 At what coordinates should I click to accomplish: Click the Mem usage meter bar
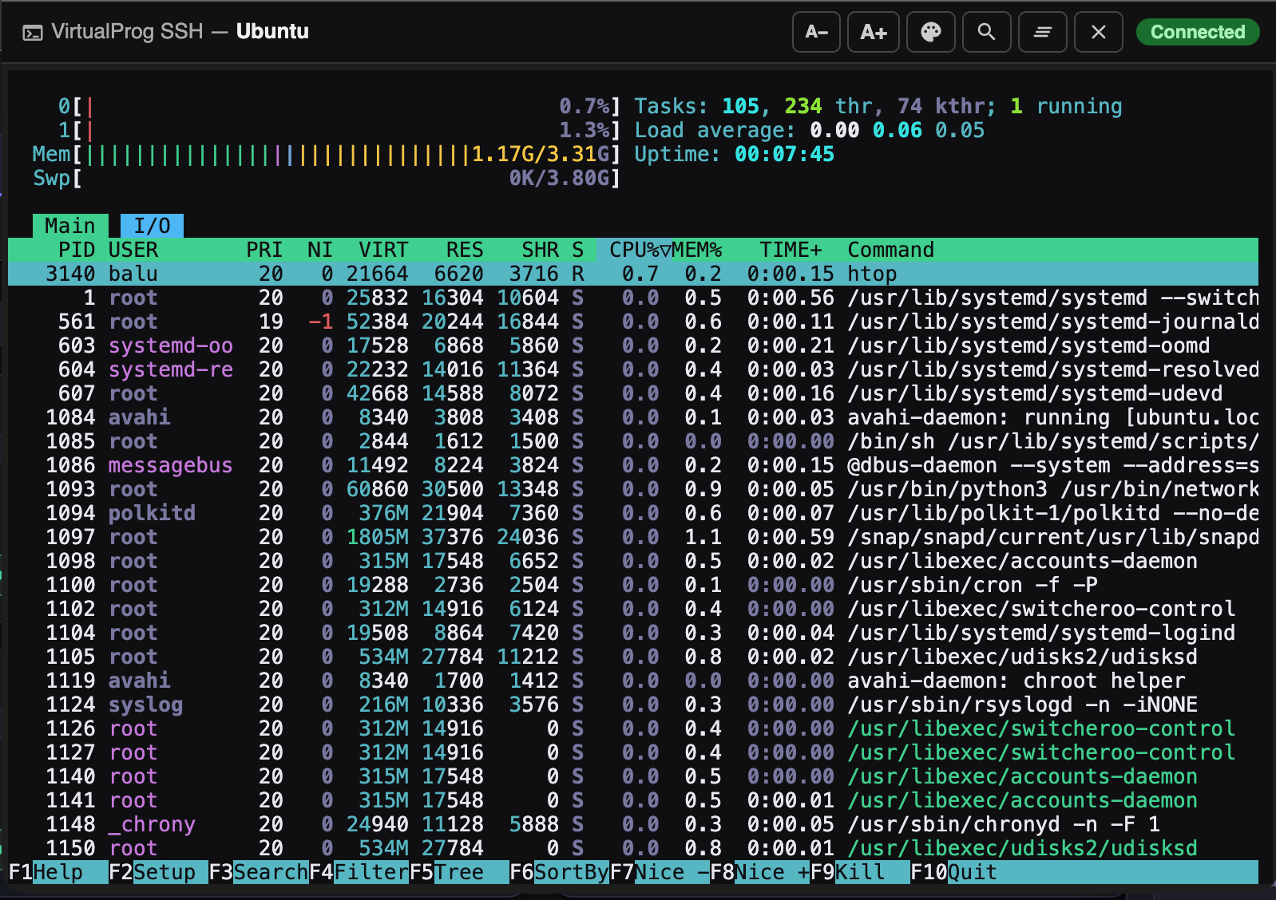tap(327, 154)
